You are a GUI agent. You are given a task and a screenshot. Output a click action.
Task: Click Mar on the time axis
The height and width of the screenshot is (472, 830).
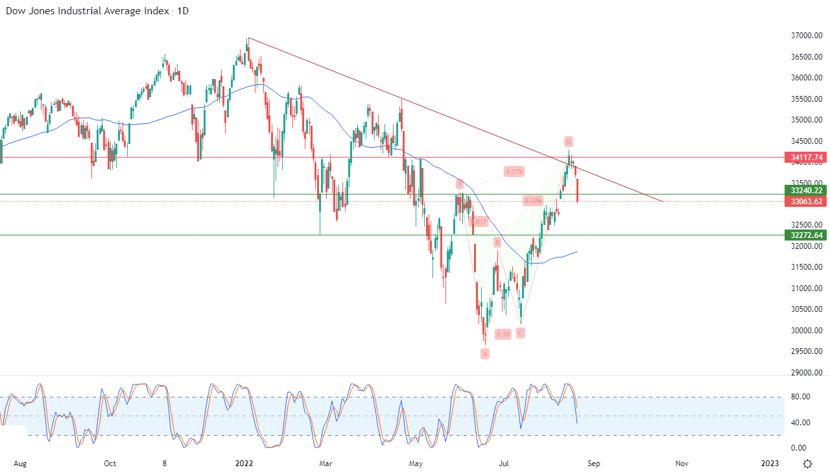326,464
